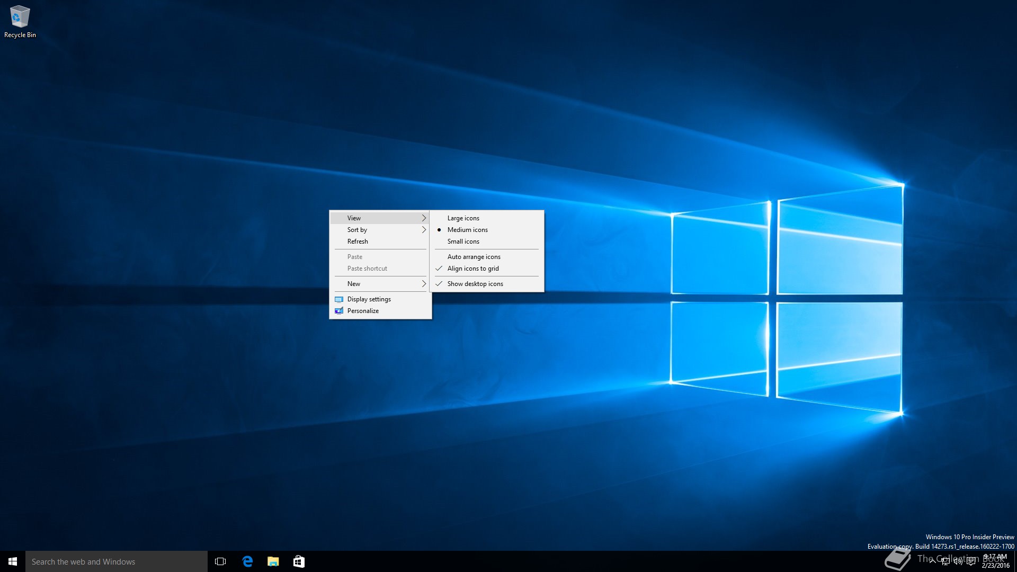Open the Recycle Bin desktop icon
The width and height of the screenshot is (1017, 572).
pyautogui.click(x=20, y=22)
